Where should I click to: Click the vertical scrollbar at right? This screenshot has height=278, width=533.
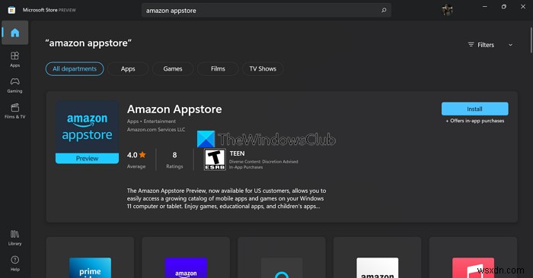pos(531,40)
